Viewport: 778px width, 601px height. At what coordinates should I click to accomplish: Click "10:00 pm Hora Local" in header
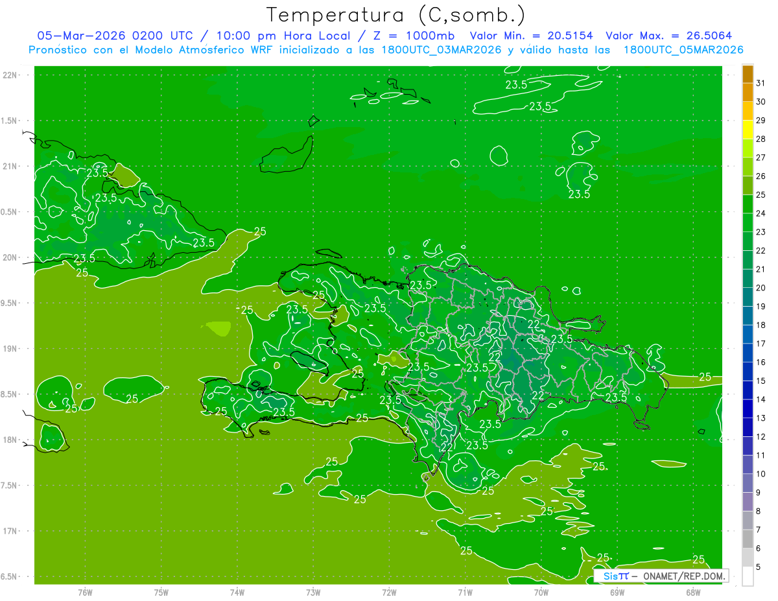(x=283, y=36)
